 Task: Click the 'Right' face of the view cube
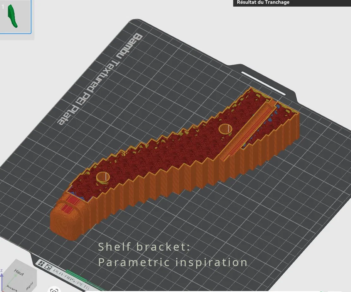(30, 286)
